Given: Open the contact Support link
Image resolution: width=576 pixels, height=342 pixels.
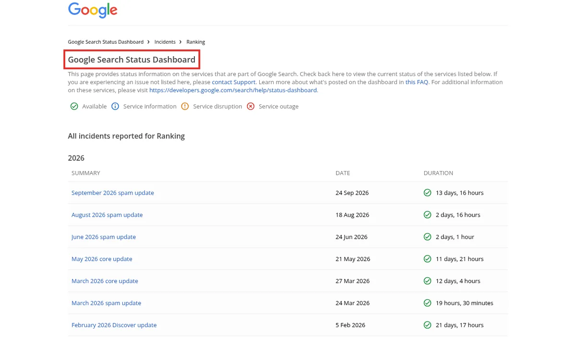Looking at the screenshot, I should tap(234, 82).
